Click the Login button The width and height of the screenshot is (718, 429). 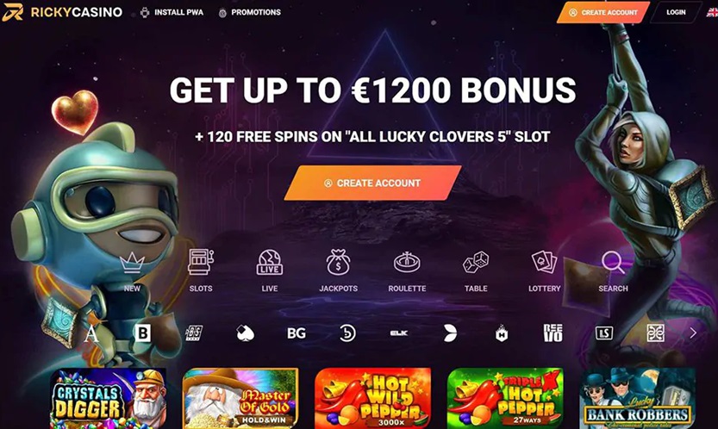point(676,12)
